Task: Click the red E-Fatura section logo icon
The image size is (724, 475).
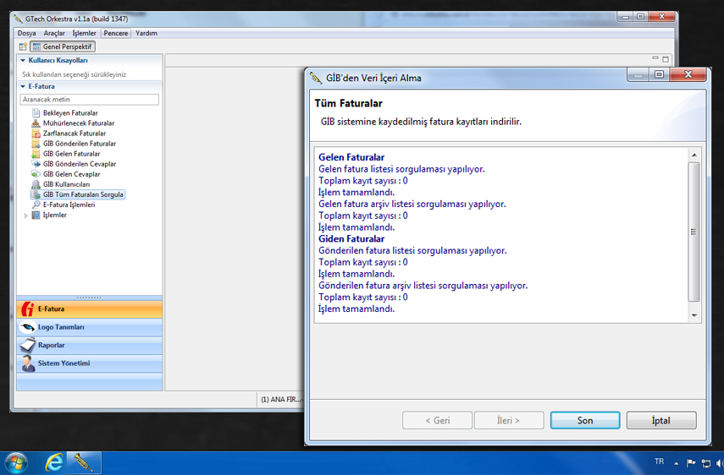Action: click(x=28, y=308)
